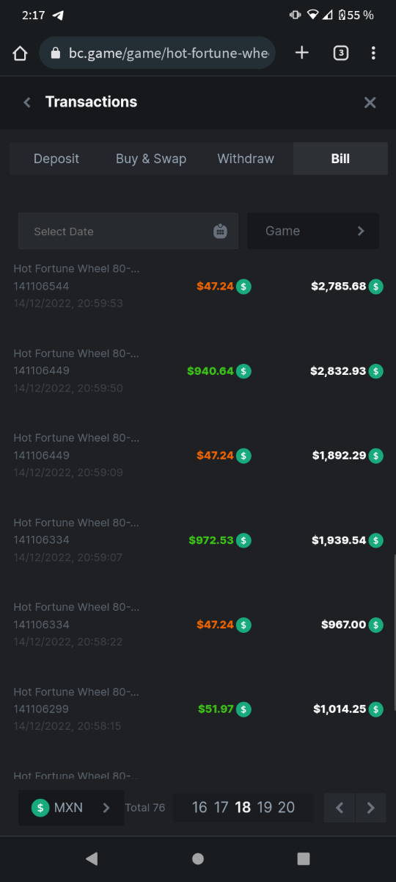Open the calendar icon in Select Date
This screenshot has width=396, height=882.
coord(220,231)
